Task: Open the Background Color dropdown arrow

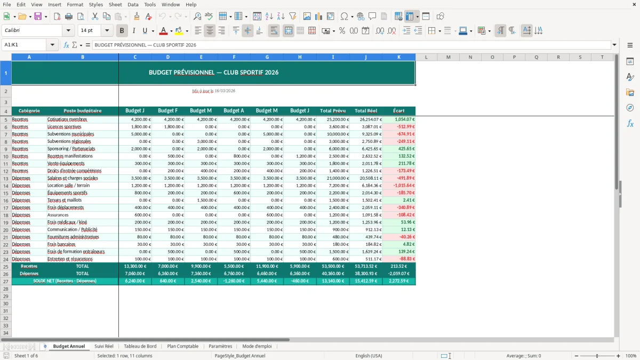Action: coord(187,31)
